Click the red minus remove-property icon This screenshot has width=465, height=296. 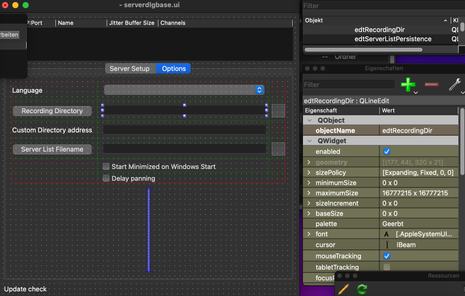[432, 84]
